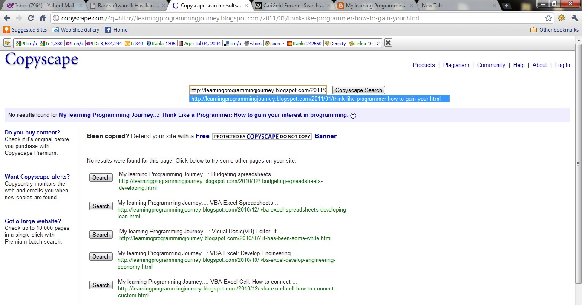
Task: Close the Yahoo! Mail tab
Action: point(81,6)
